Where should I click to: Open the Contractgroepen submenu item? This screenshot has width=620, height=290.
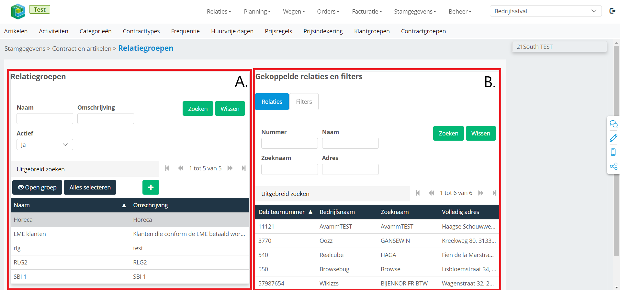[423, 31]
